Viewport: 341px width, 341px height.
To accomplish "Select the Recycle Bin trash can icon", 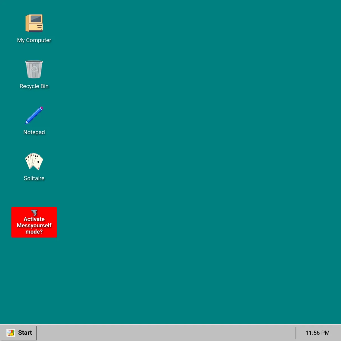I will (34, 69).
